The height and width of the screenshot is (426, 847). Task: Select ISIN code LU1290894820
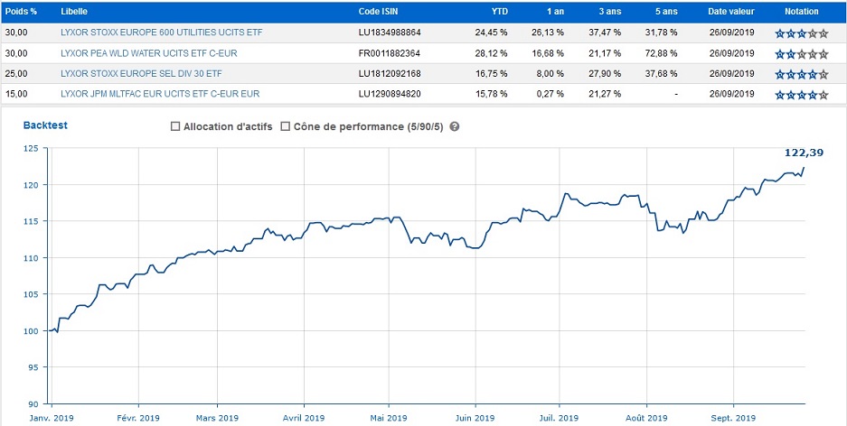[x=390, y=94]
